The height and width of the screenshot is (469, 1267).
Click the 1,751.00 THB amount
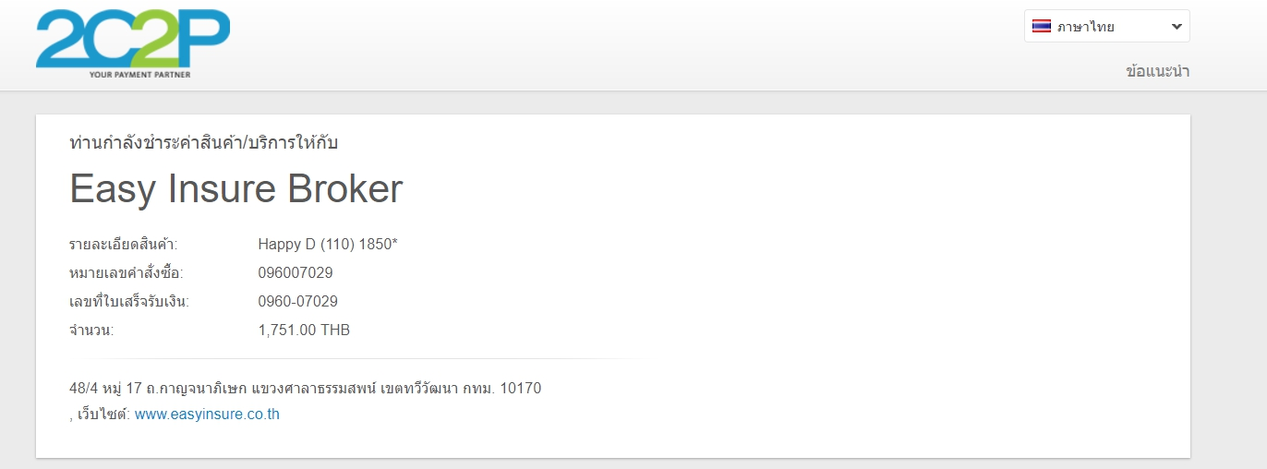304,331
